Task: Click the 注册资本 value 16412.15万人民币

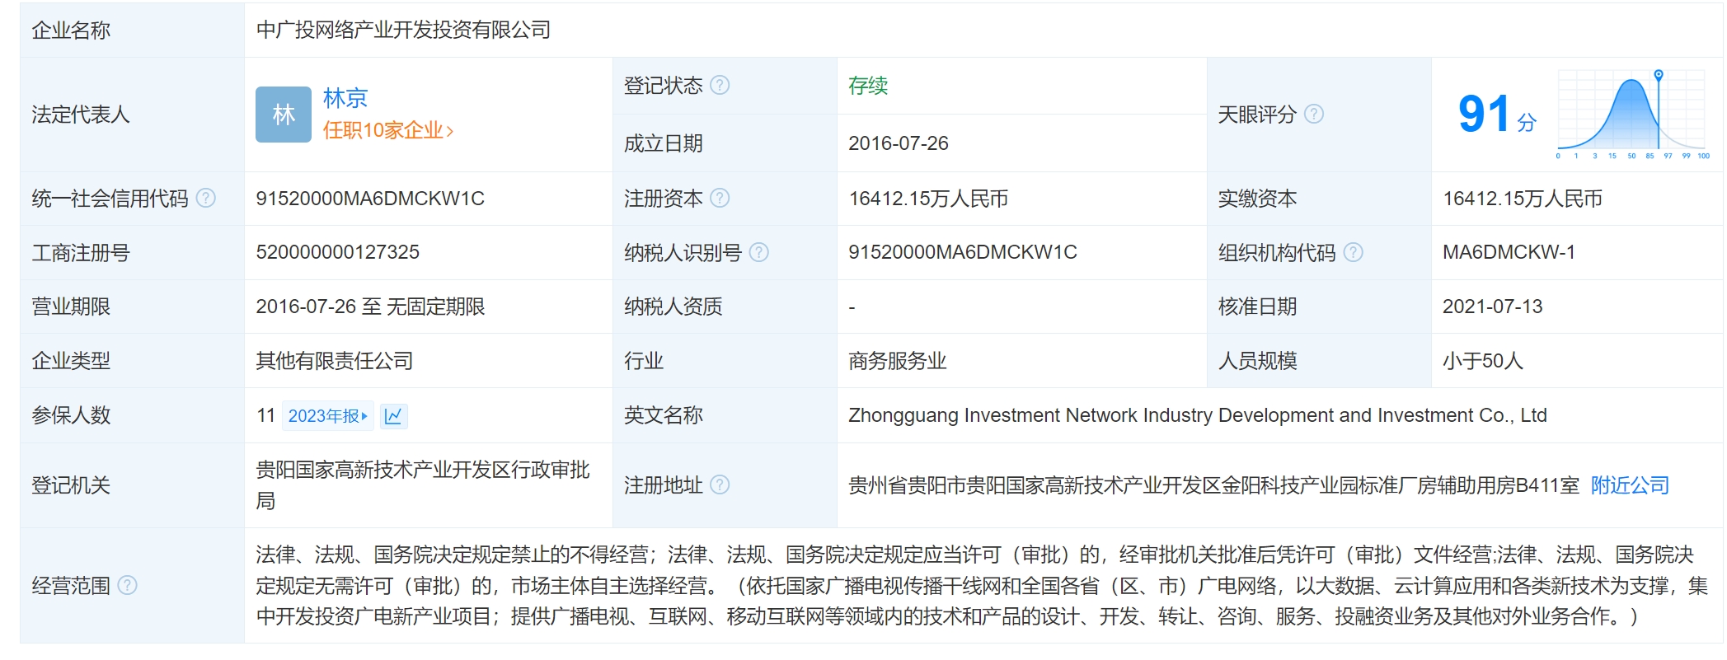Action: coord(928,199)
